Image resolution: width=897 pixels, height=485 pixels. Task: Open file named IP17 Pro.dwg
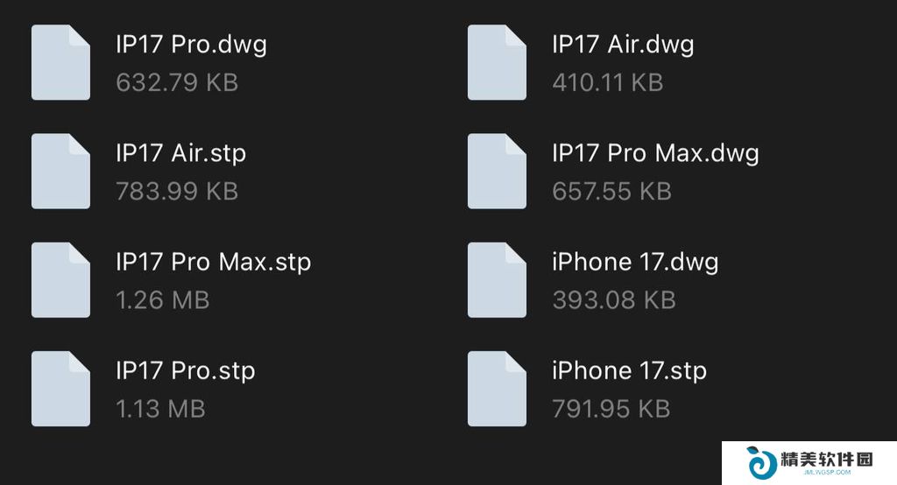tap(191, 46)
